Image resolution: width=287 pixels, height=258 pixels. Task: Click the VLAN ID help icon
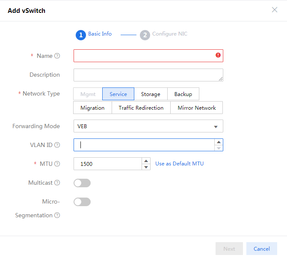[x=57, y=145]
